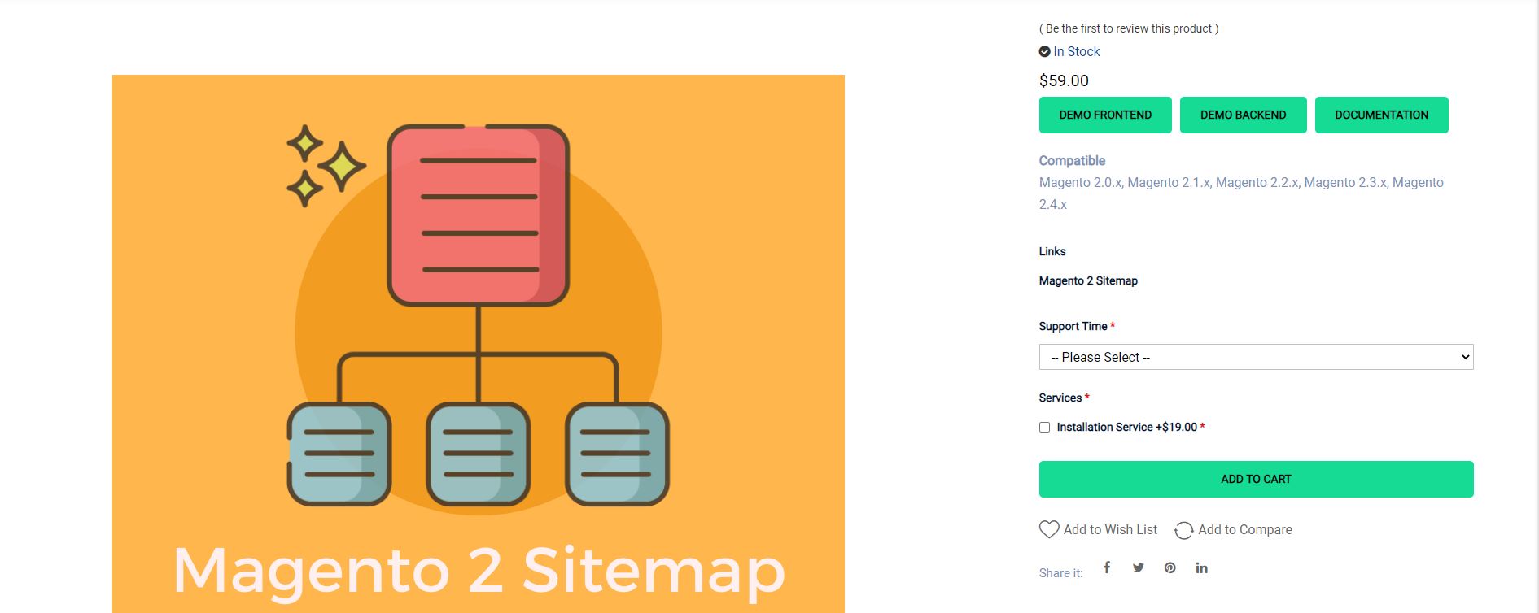Click the Services label
Image resolution: width=1539 pixels, height=613 pixels.
(1060, 398)
